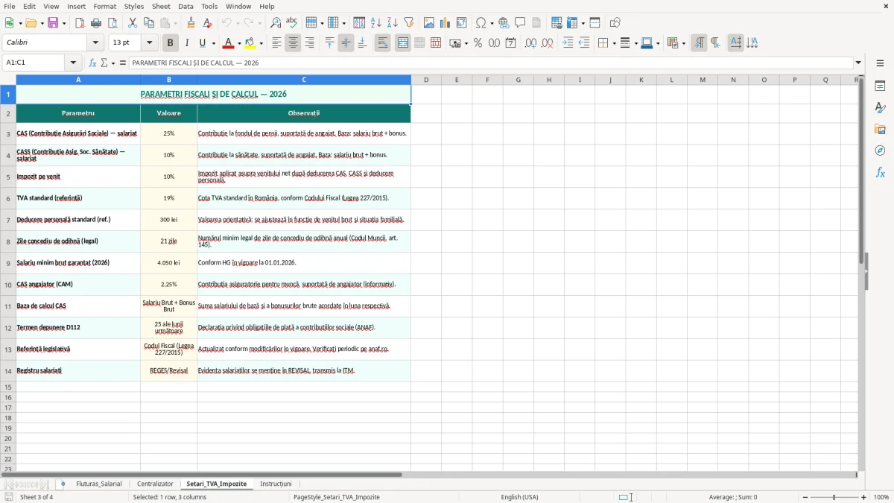Toggle Wrap Text button

pyautogui.click(x=382, y=43)
